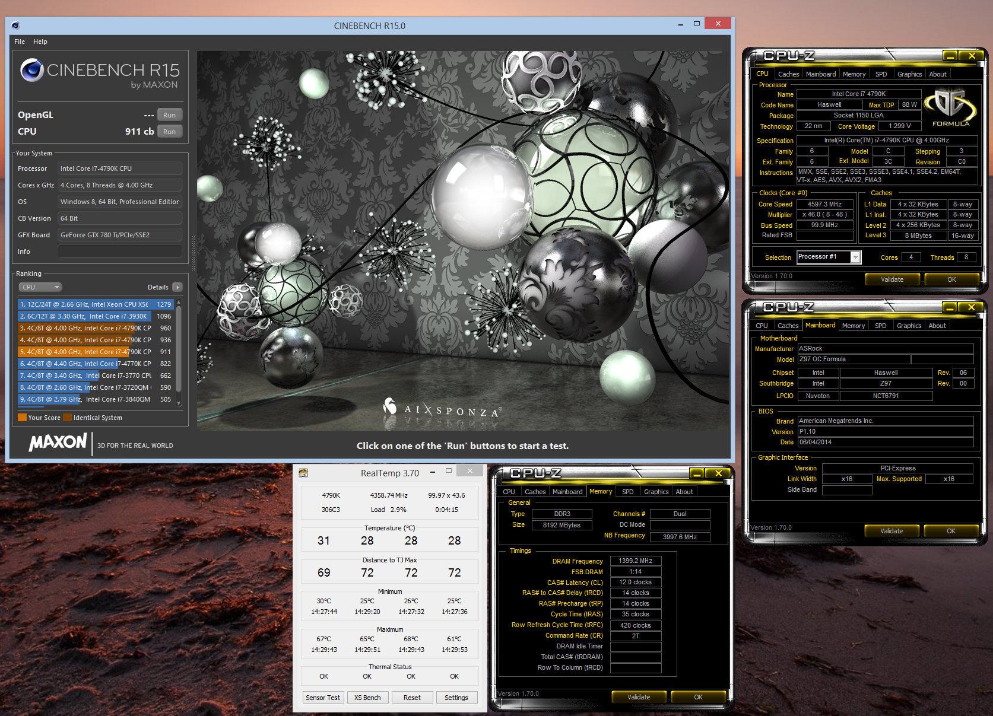Run the OpenGL benchmark

[170, 115]
